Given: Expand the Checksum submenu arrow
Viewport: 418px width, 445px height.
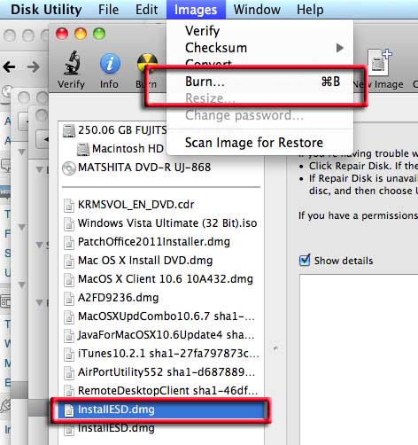Looking at the screenshot, I should coord(340,48).
